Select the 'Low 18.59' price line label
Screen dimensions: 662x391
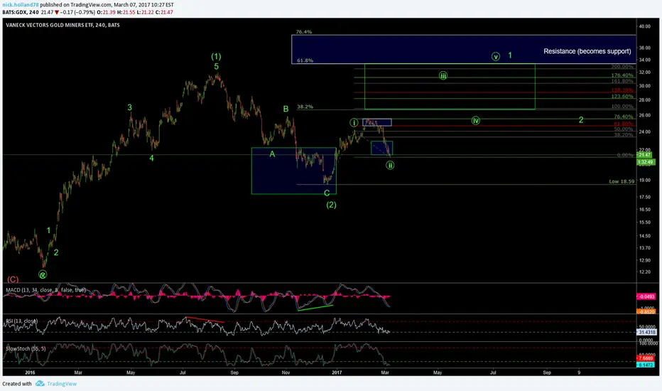coord(622,181)
